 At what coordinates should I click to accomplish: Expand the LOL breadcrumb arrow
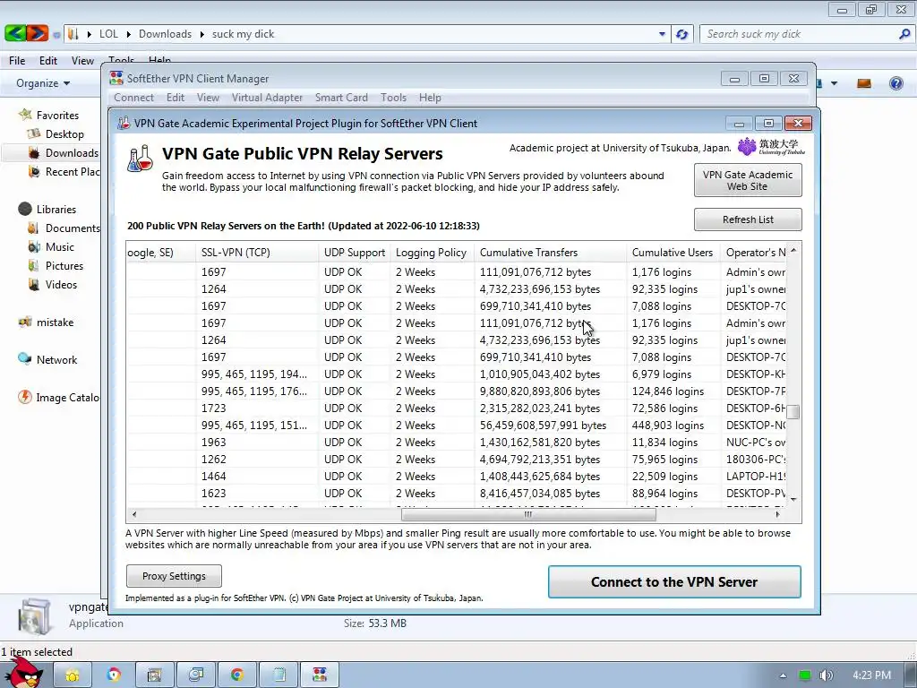(x=129, y=34)
